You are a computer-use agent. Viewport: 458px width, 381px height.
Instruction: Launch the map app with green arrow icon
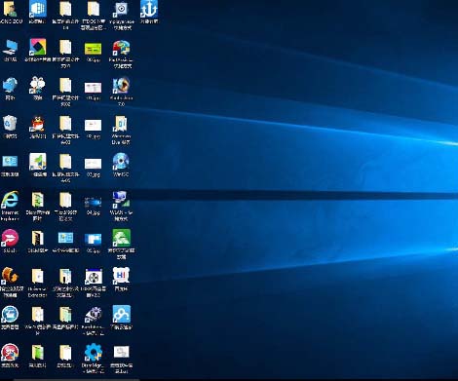38,162
